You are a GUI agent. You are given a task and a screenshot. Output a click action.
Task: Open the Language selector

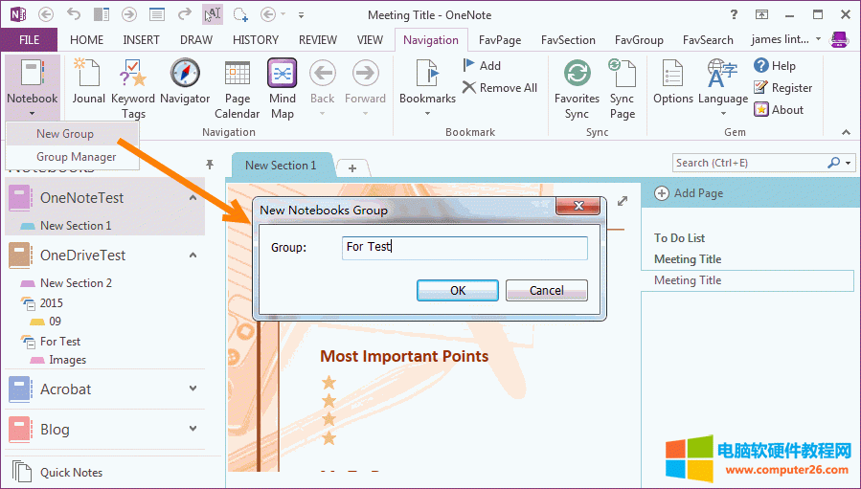tap(723, 87)
